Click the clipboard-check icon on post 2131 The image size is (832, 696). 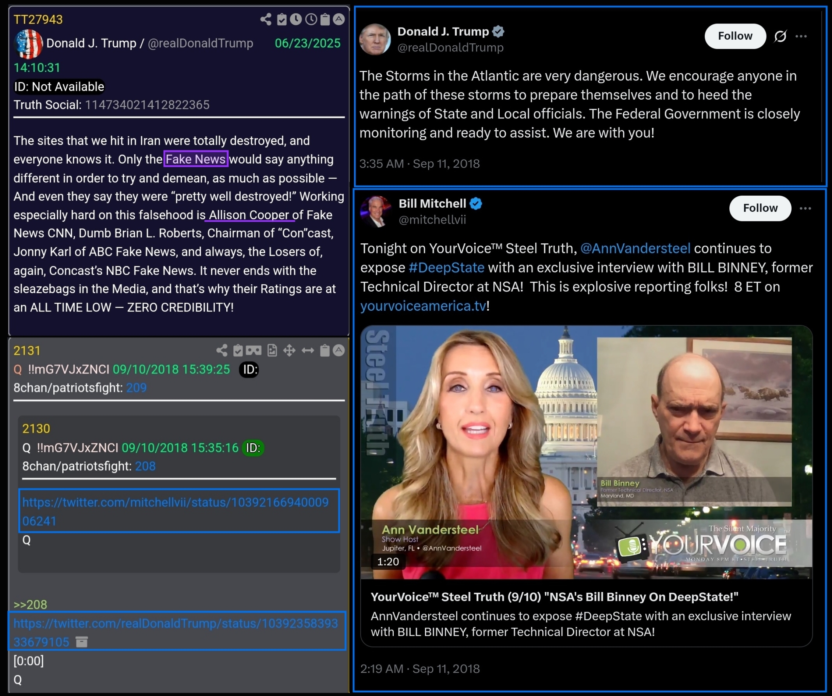pyautogui.click(x=238, y=350)
